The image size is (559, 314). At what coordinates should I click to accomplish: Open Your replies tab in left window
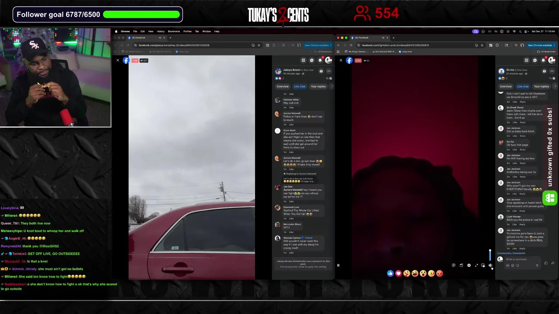click(318, 86)
